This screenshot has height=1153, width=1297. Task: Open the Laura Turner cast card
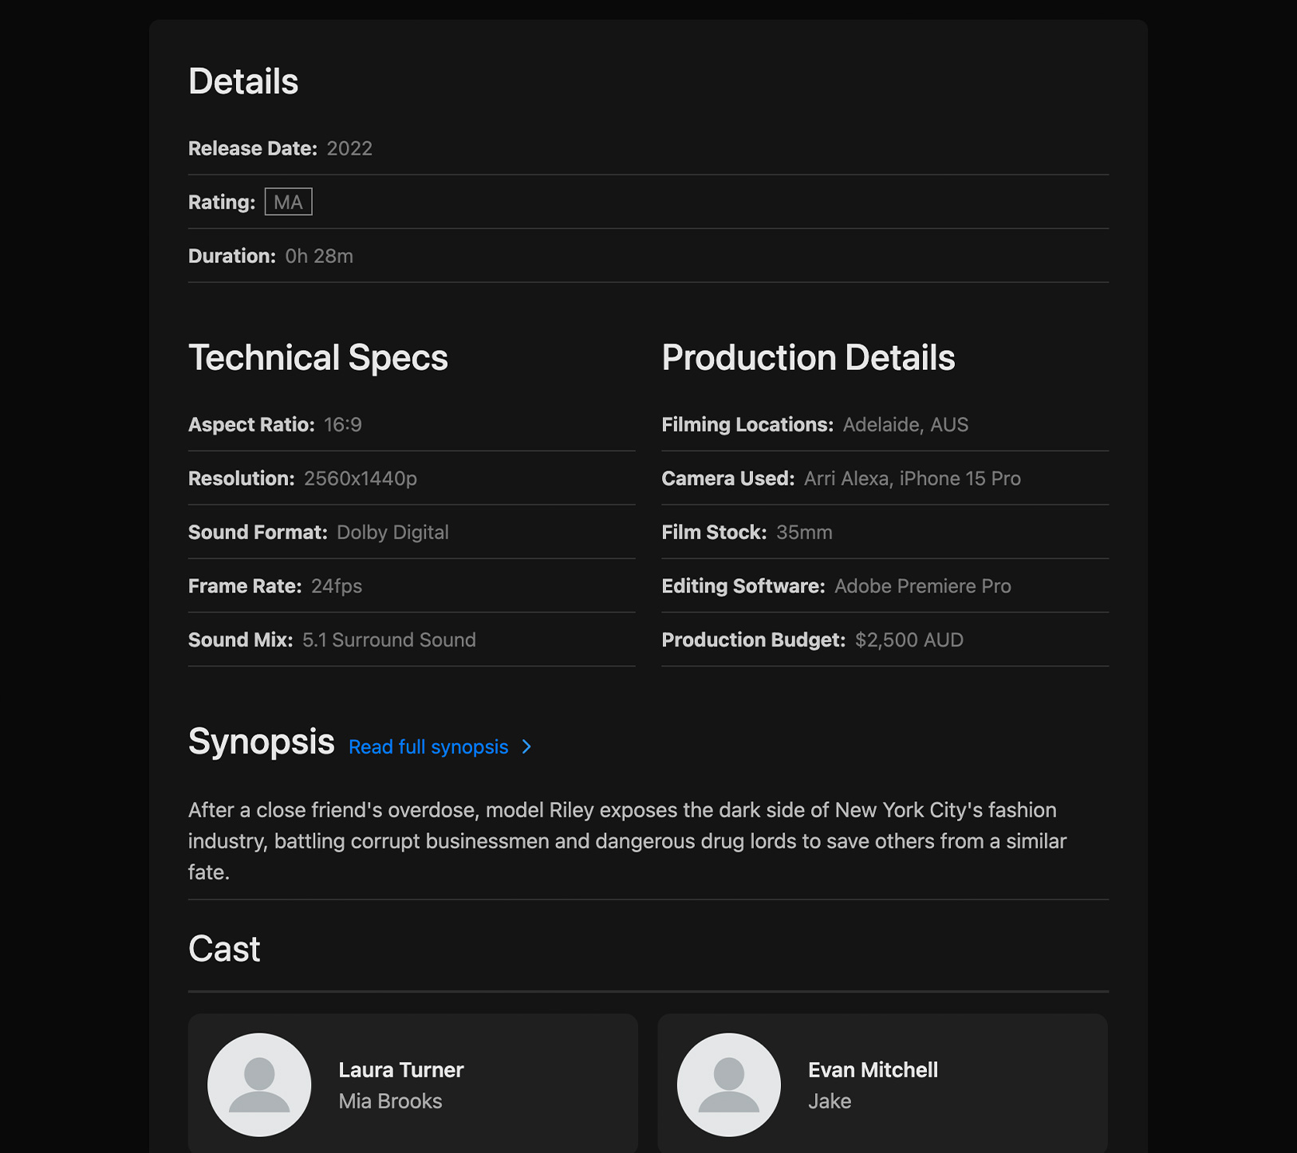(x=413, y=1084)
